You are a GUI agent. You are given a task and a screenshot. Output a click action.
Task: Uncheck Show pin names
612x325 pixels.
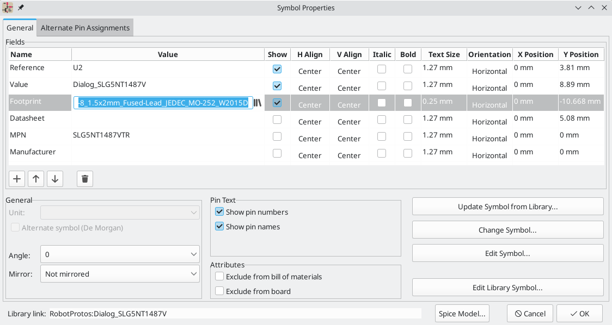tap(219, 227)
